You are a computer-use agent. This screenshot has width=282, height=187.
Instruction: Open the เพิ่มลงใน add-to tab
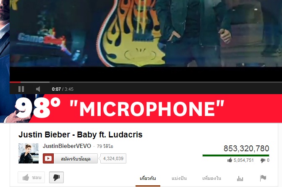(x=211, y=178)
